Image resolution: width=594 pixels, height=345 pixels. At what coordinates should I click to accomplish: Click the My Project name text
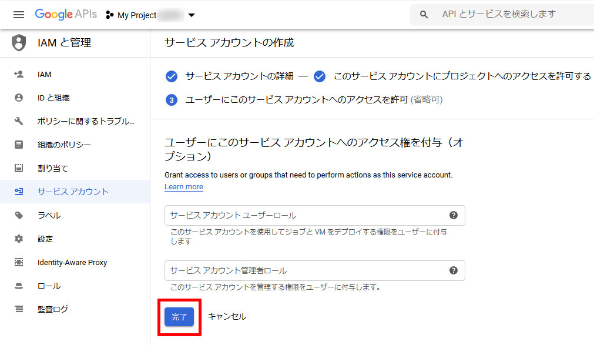click(x=137, y=15)
